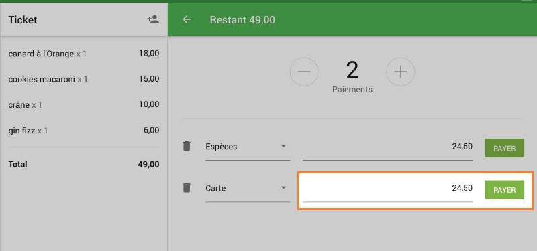Click the add customer icon on Ticket
Image resolution: width=537 pixels, height=251 pixels.
click(x=153, y=19)
